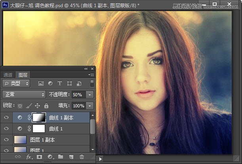Screen dimensions: 242x164
Task: Hide the 图层 1 副本 layer
Action: [6, 139]
